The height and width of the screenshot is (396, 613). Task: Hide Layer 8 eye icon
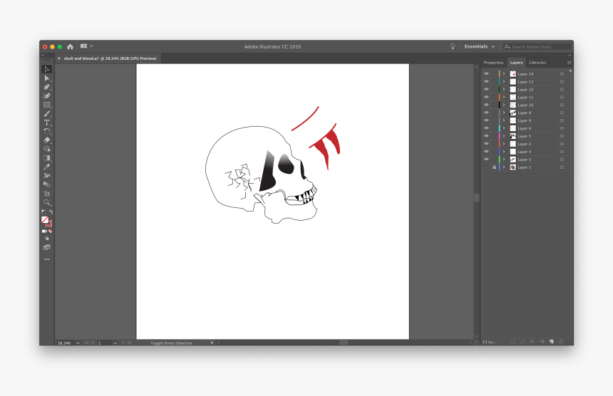point(486,113)
